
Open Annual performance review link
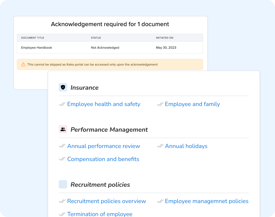tap(104, 146)
